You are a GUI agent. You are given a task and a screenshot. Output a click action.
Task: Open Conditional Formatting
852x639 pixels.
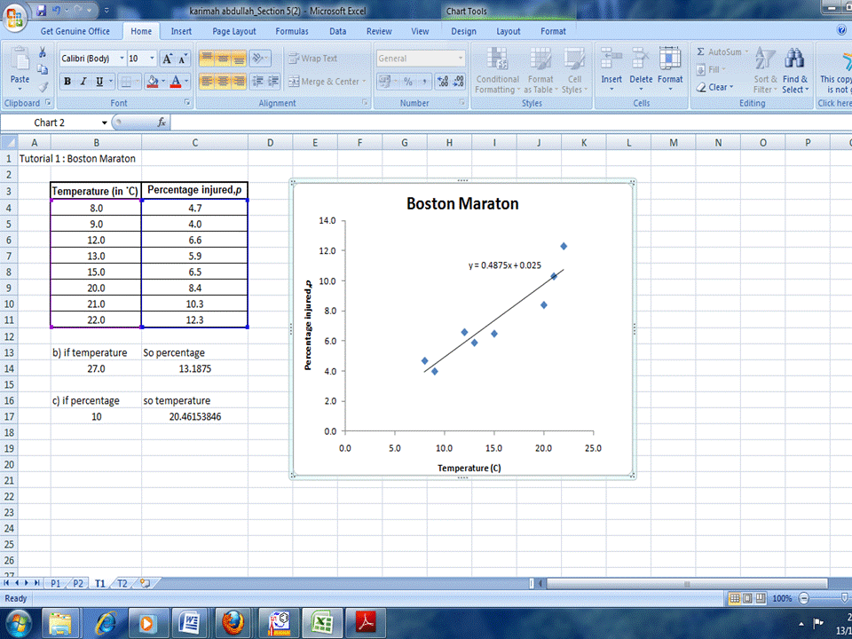coord(497,71)
